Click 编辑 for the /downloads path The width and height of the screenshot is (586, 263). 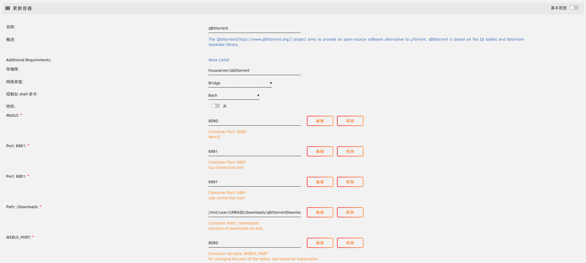(x=320, y=212)
